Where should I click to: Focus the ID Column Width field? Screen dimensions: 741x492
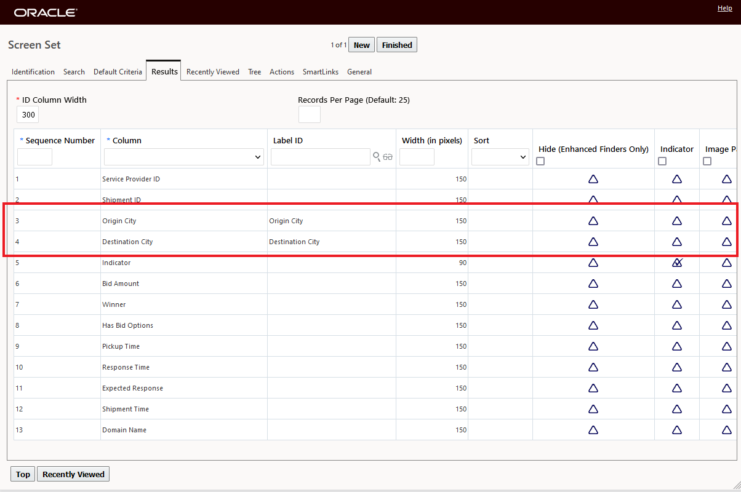coord(28,114)
